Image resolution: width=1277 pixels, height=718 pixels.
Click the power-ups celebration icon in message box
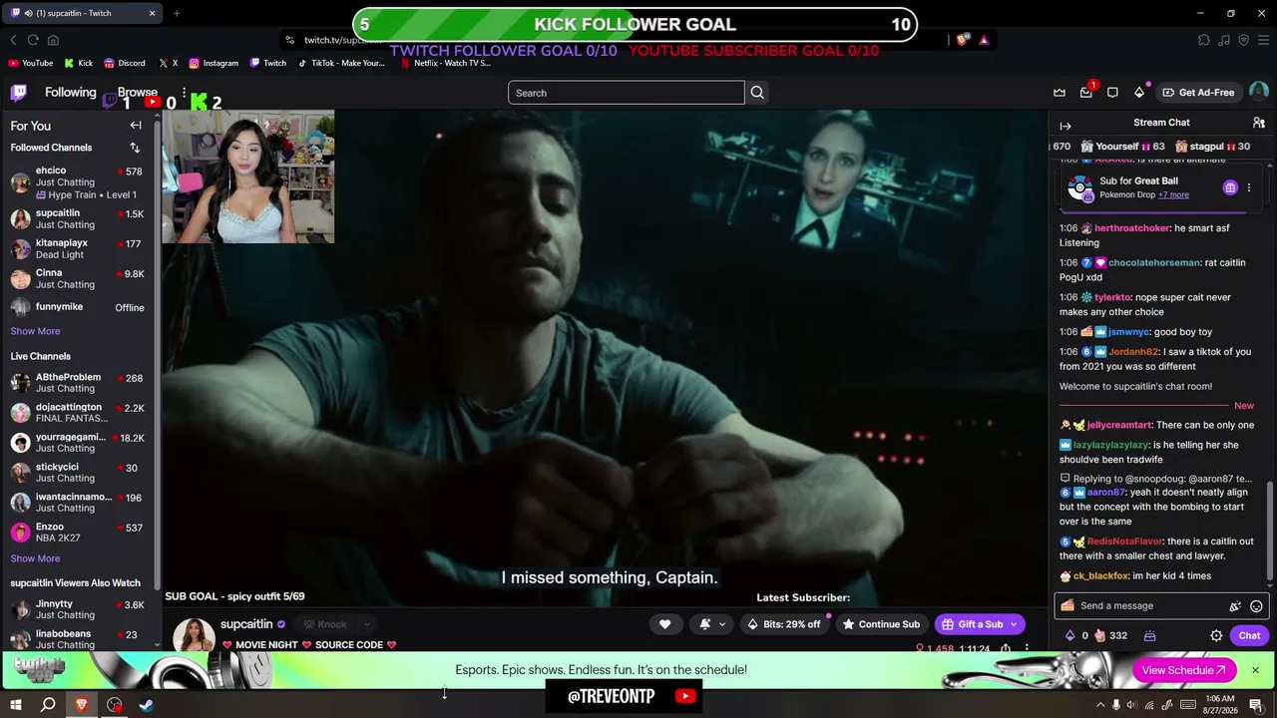click(1235, 606)
